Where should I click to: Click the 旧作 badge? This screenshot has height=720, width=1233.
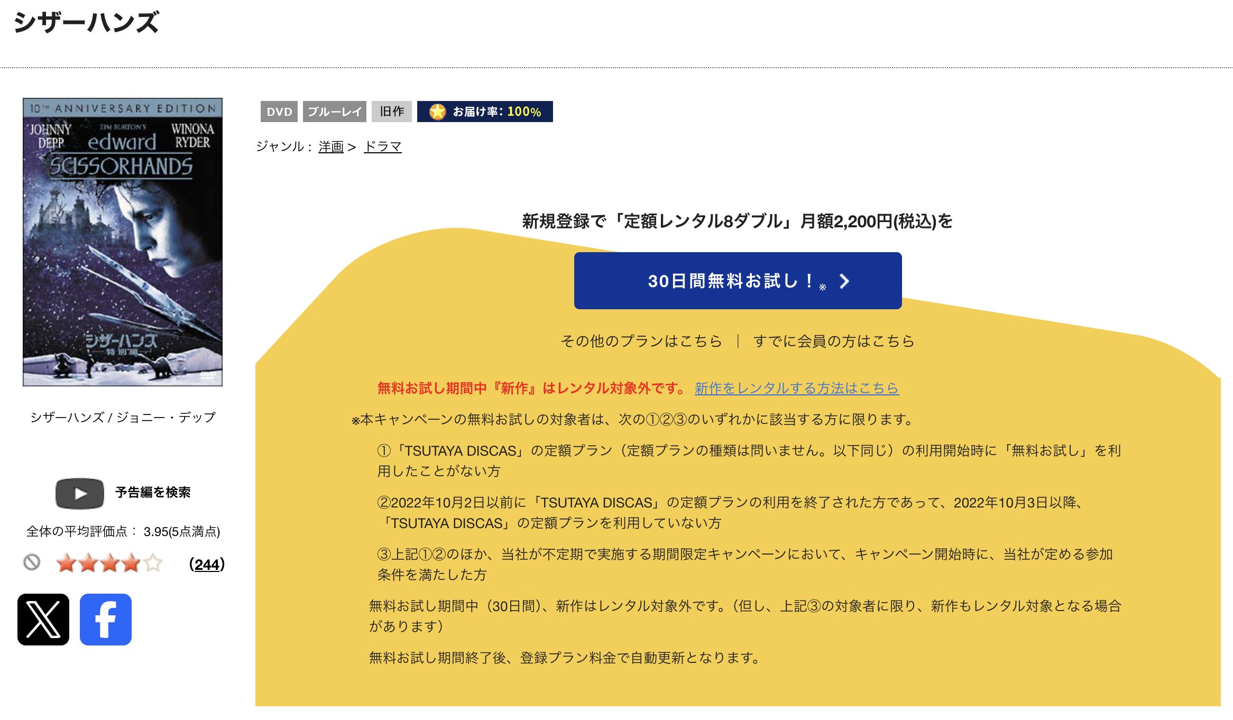coord(392,112)
